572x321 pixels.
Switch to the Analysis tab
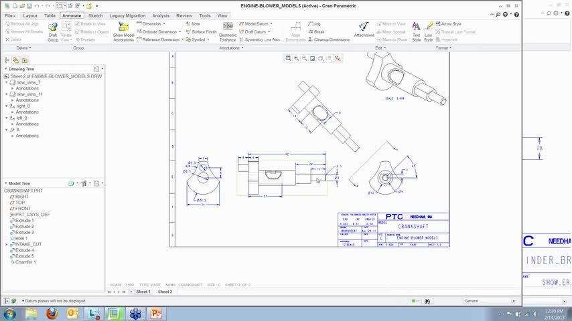point(161,15)
